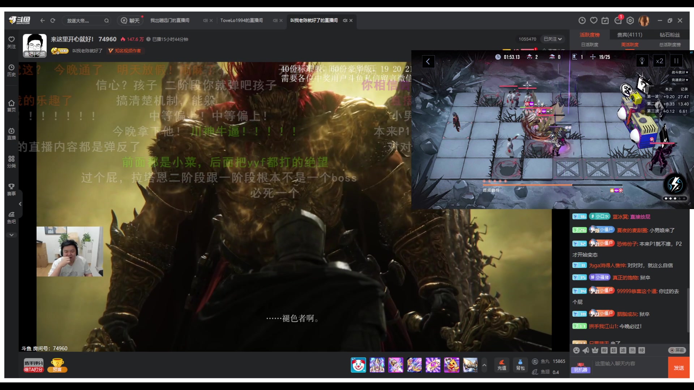The width and height of the screenshot is (694, 390).
Task: Select the 钻石粉丝 tab
Action: [x=670, y=35]
